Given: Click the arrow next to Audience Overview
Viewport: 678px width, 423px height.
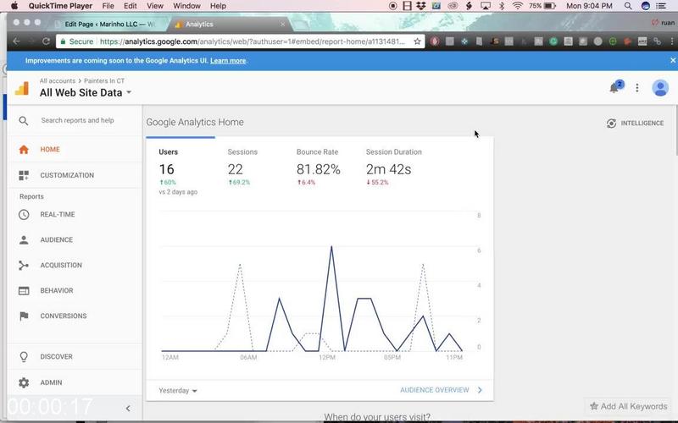Looking at the screenshot, I should (x=480, y=390).
